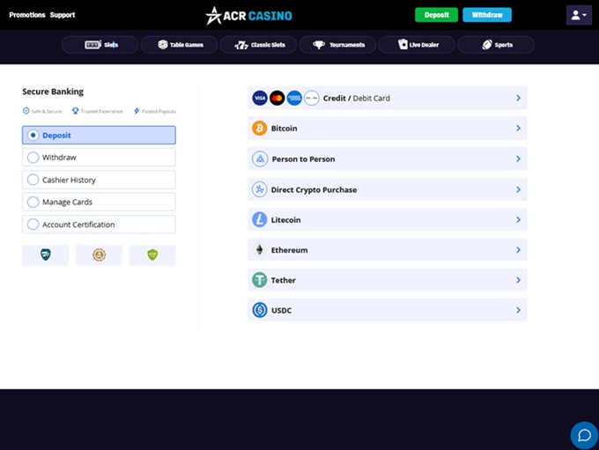This screenshot has height=450, width=599.
Task: Open the user account dropdown menu
Action: [579, 15]
